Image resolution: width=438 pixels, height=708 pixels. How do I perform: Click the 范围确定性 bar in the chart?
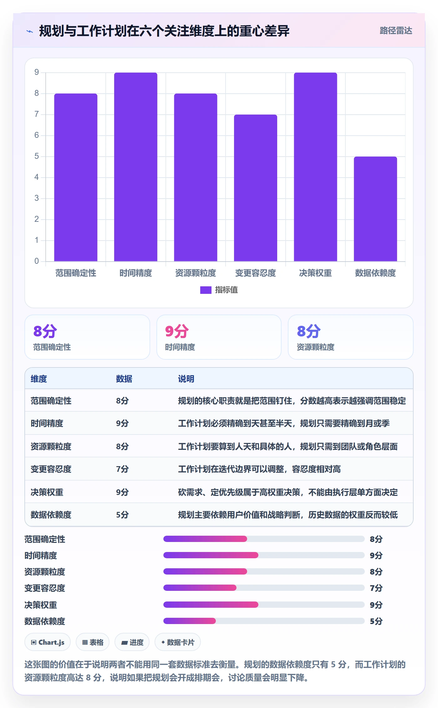click(76, 177)
